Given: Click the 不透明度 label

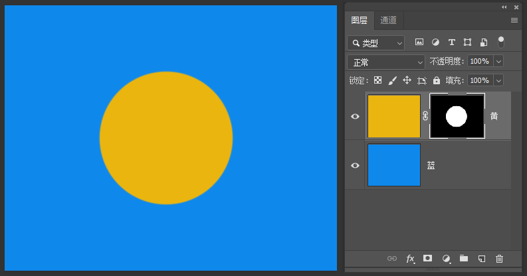Looking at the screenshot, I should pyautogui.click(x=447, y=62).
